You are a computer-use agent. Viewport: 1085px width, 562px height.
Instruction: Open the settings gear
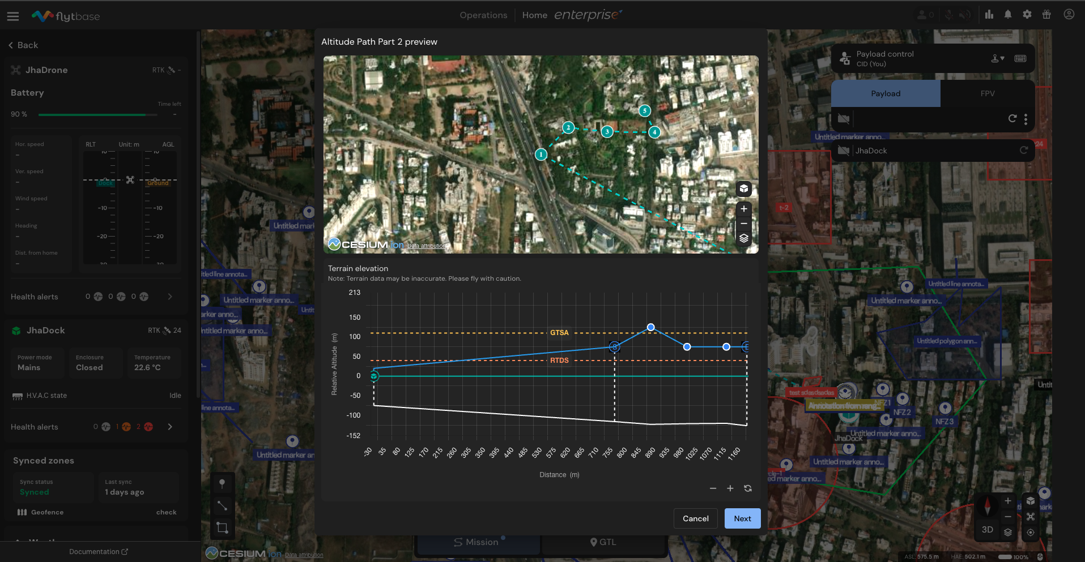click(x=1027, y=15)
